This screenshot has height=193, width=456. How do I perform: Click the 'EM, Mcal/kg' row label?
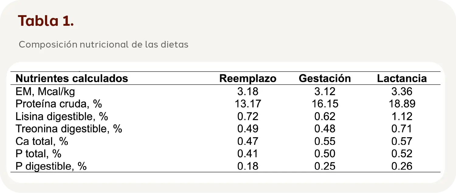tap(45, 91)
